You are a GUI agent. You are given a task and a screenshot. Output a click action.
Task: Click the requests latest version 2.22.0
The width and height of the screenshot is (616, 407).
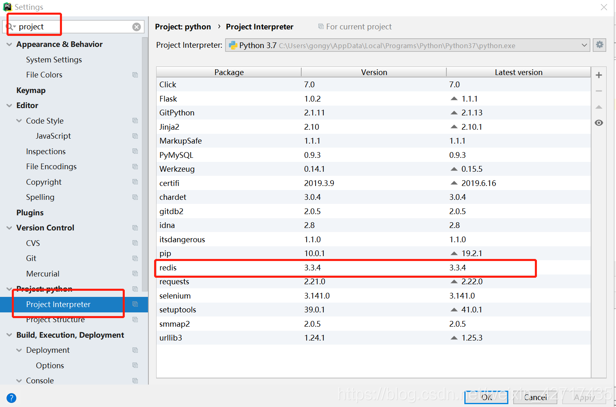click(472, 281)
